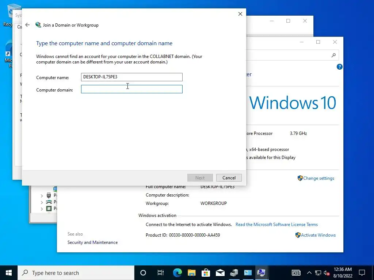Select the Product ID text
Viewport: 374px width, 280px height.
183,235
